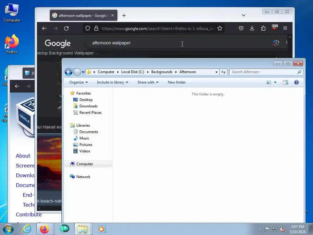Open Firefox desktop shortcut
313x235 pixels.
tap(12, 44)
